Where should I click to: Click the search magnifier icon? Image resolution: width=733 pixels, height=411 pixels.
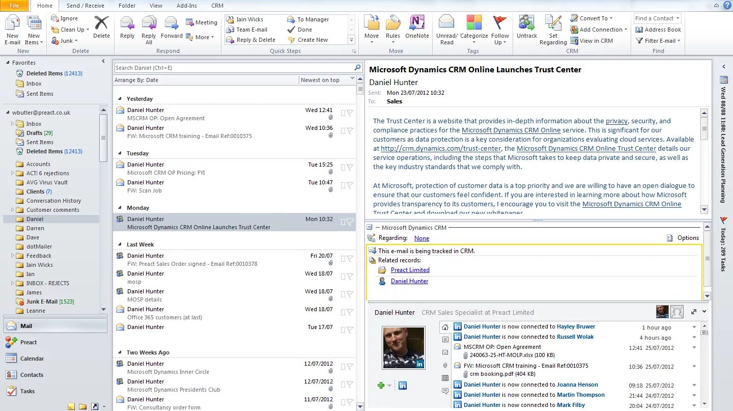358,67
